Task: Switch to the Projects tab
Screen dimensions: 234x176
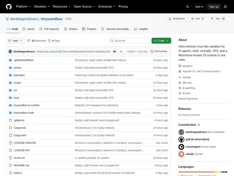Action: (x=89, y=29)
